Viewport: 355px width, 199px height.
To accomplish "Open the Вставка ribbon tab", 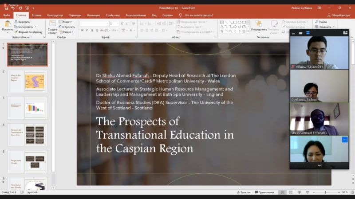I will (x=37, y=15).
